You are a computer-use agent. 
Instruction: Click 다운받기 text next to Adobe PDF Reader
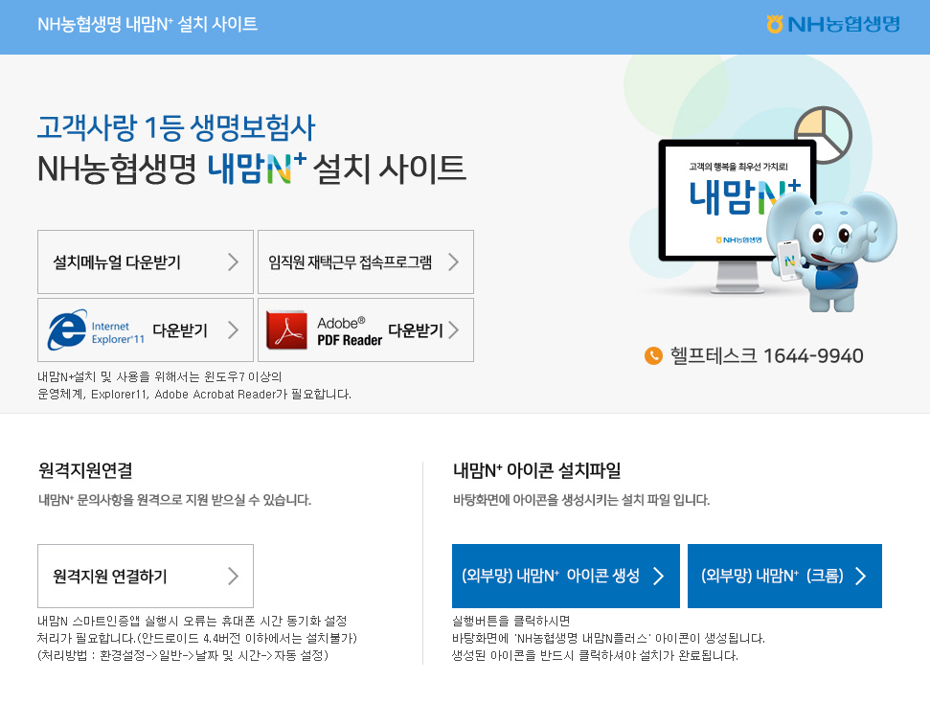click(x=415, y=330)
